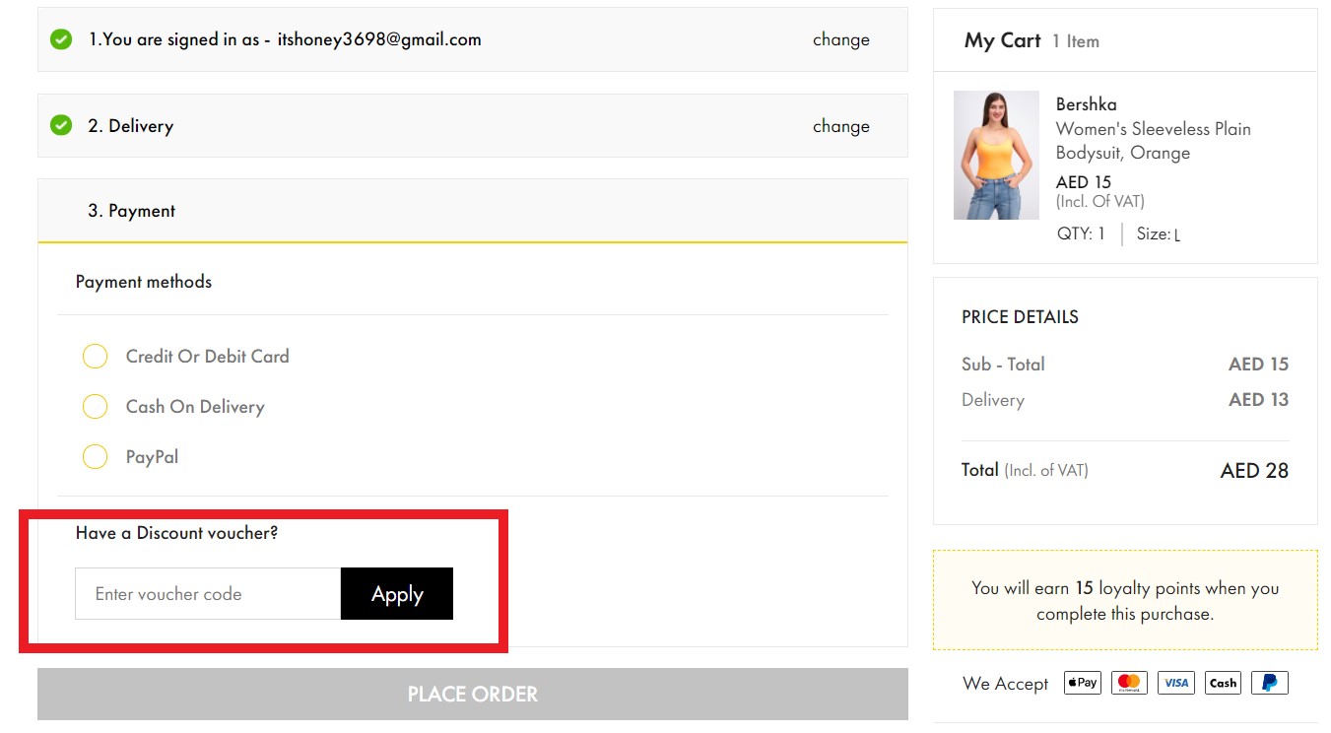This screenshot has height=733, width=1331.
Task: Click the bodysuit product image in My Cart
Action: point(995,155)
